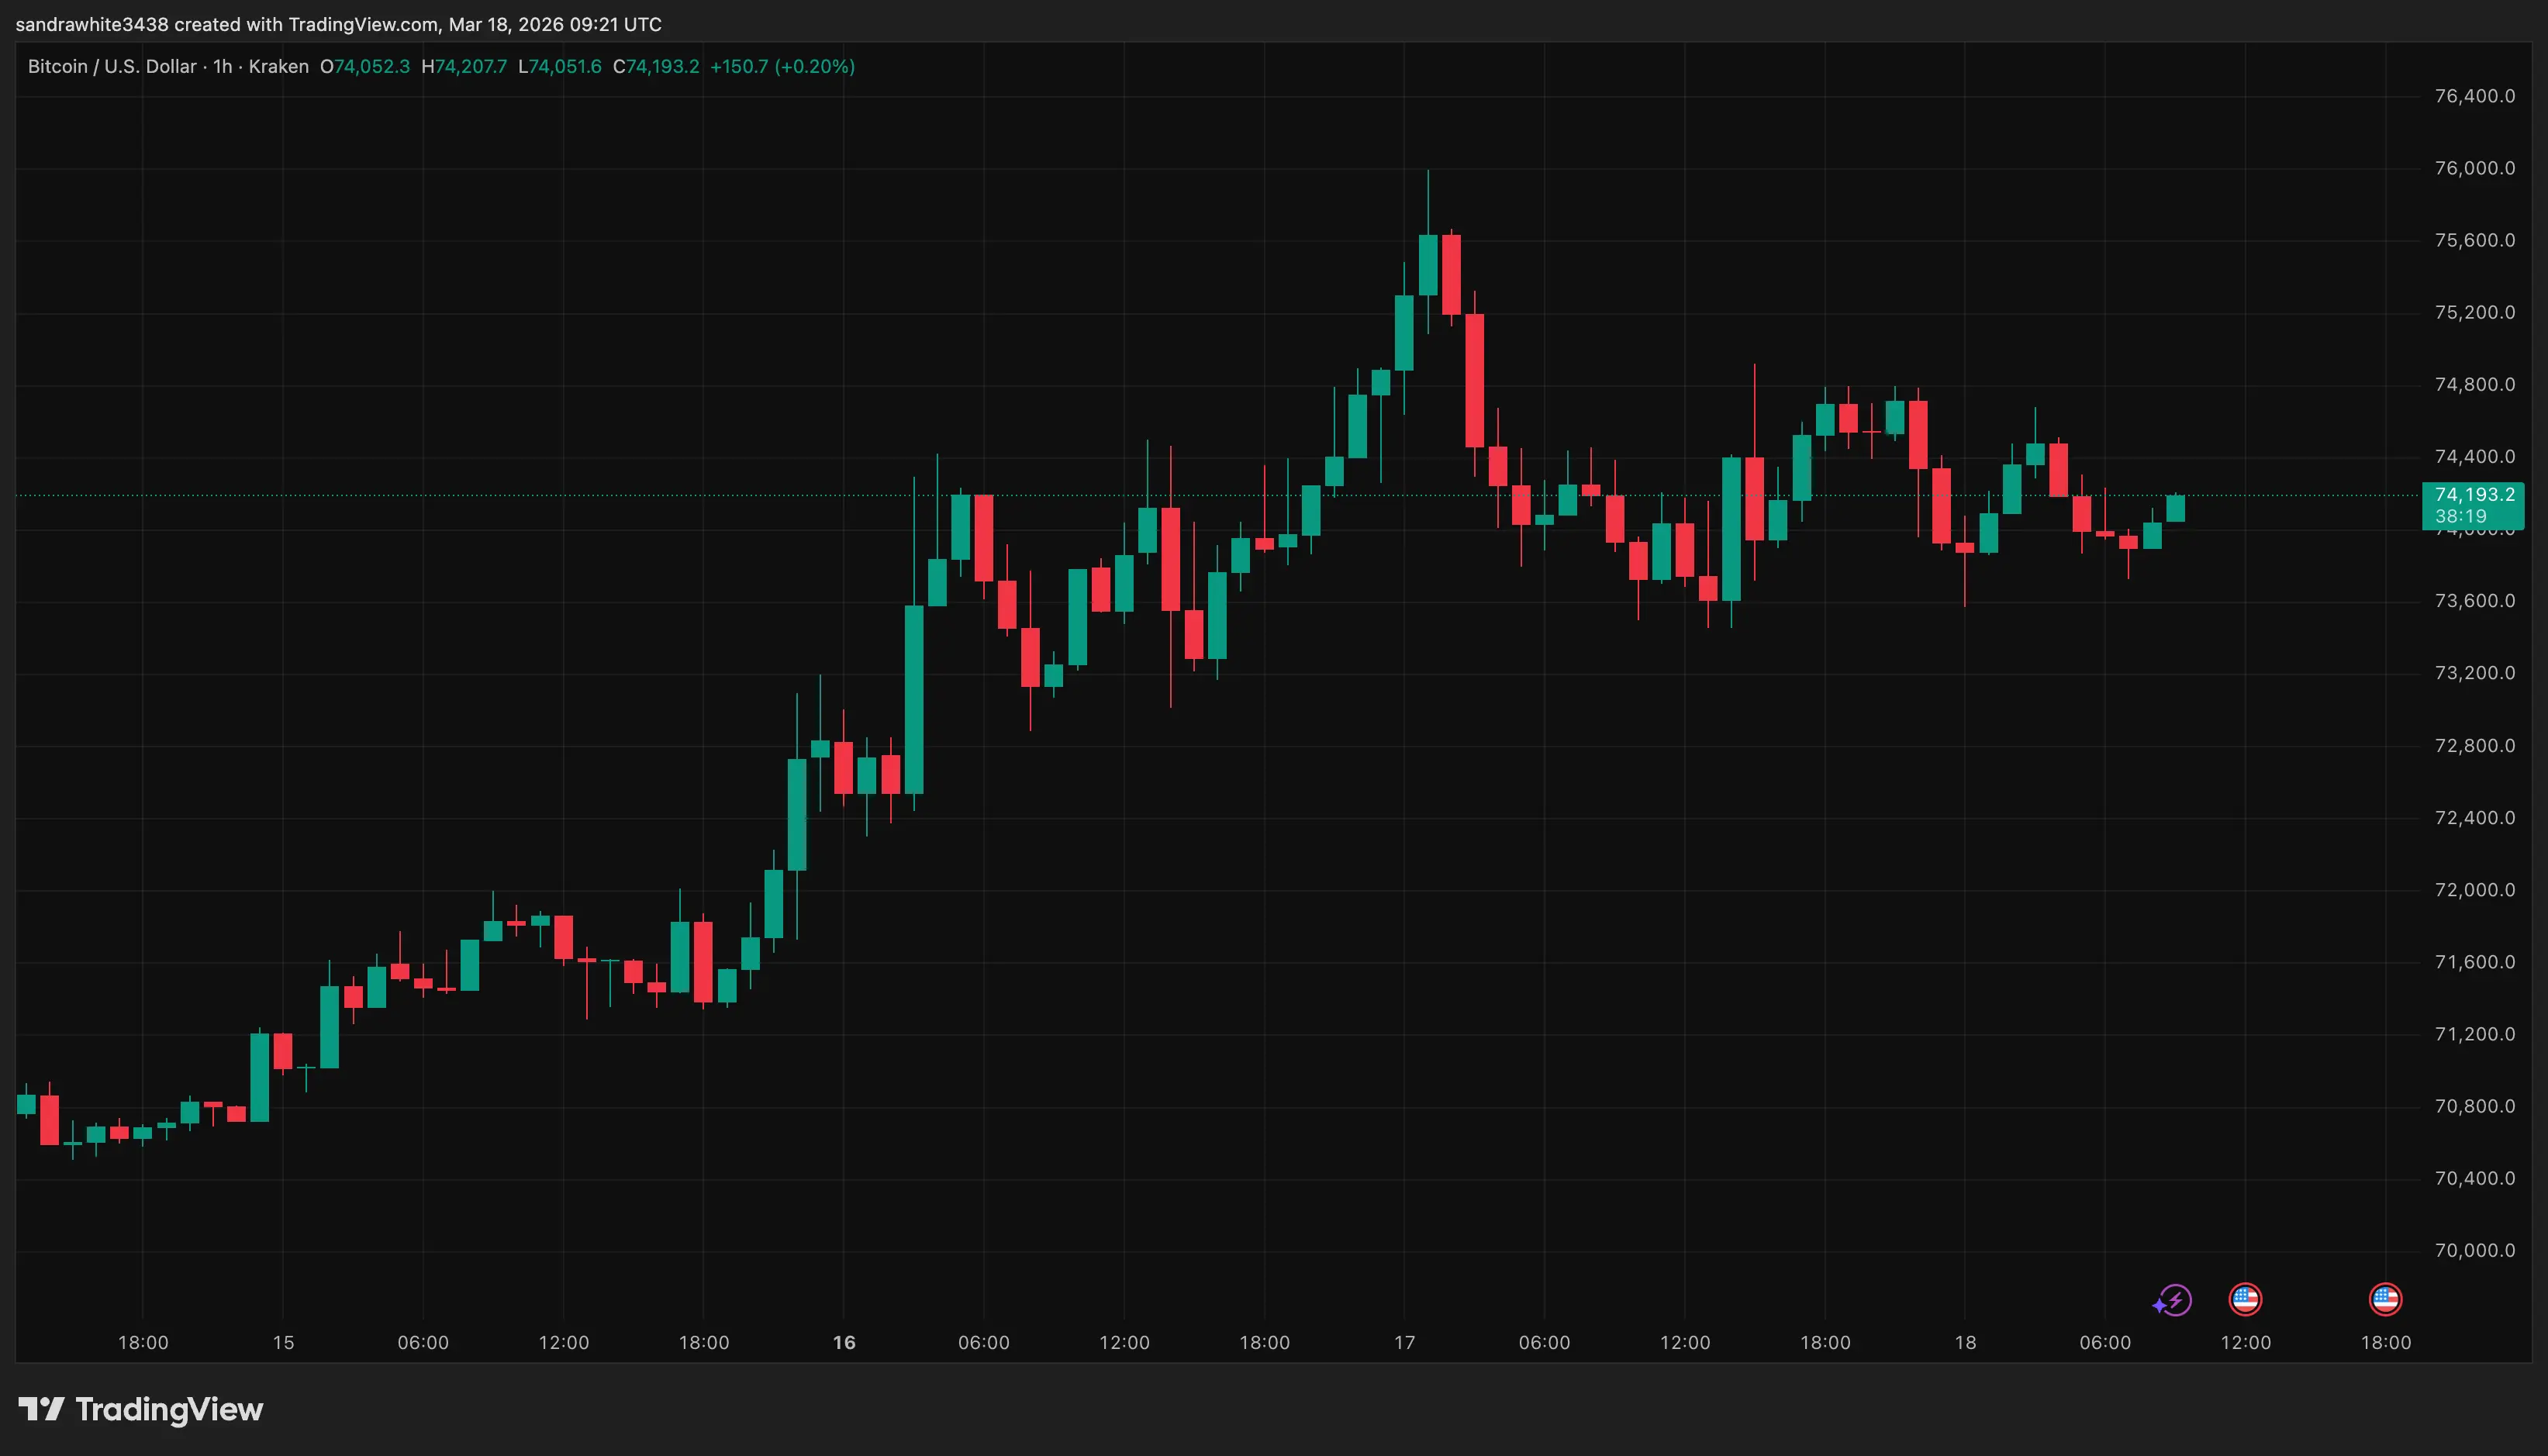
Task: Click the 17 date label on the time axis
Action: [x=1405, y=1343]
